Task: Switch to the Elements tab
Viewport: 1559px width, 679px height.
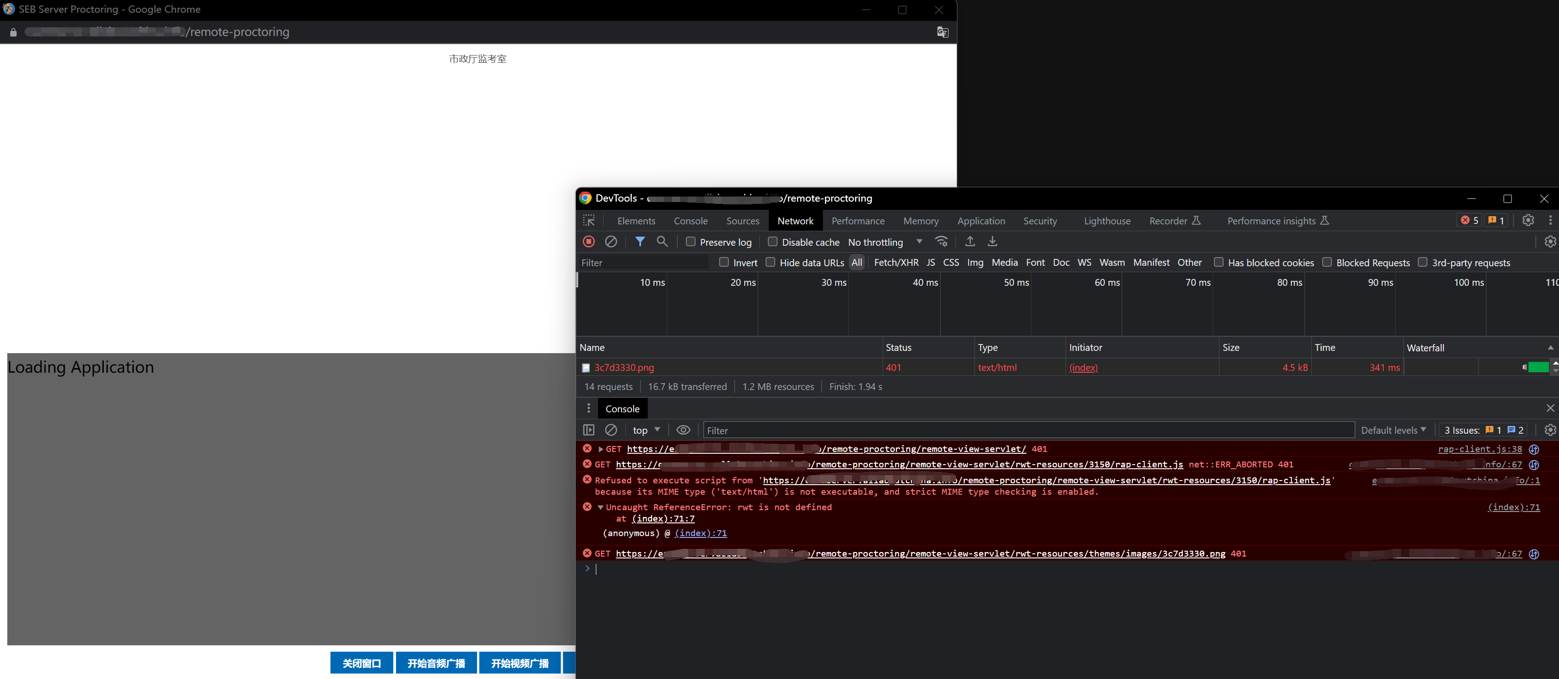Action: pos(636,220)
